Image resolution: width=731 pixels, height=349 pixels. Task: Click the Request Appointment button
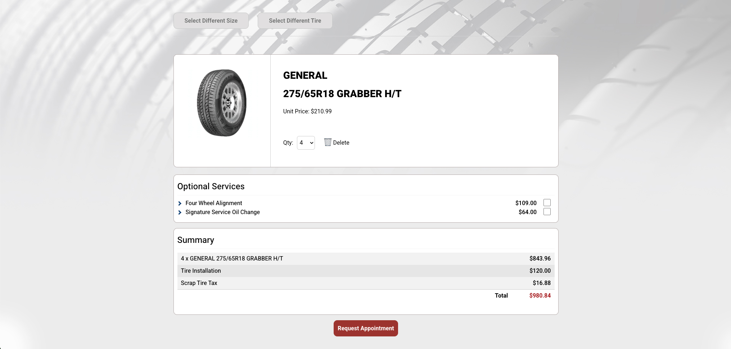[x=365, y=328]
